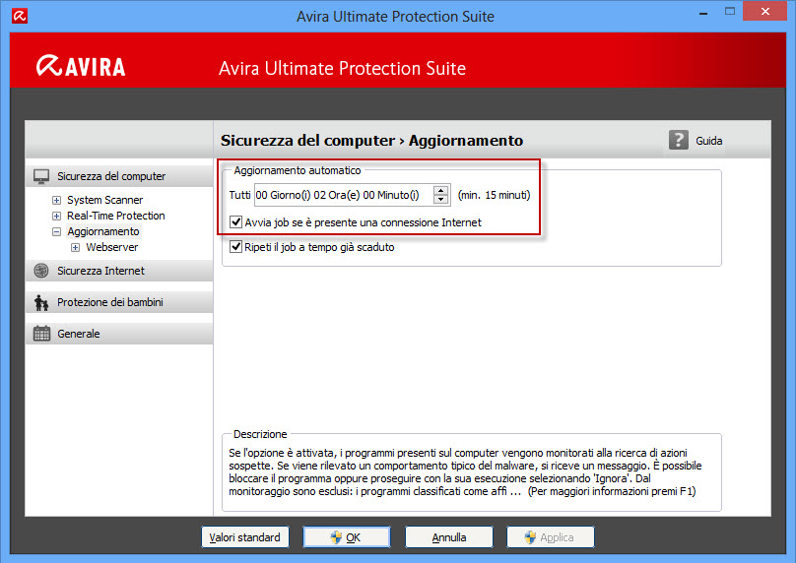The image size is (796, 563).
Task: Collapse the Aggiornamento tree node
Action: coord(56,231)
